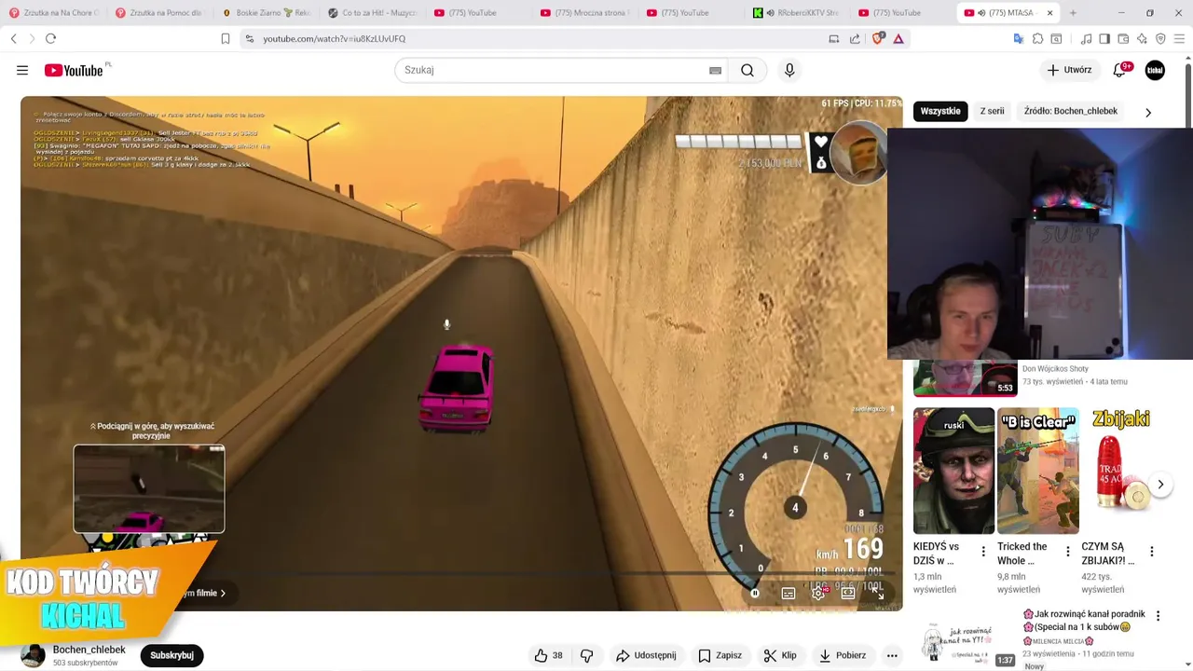Select the Wszystkie filter chip
This screenshot has height=671, width=1193.
click(x=940, y=111)
